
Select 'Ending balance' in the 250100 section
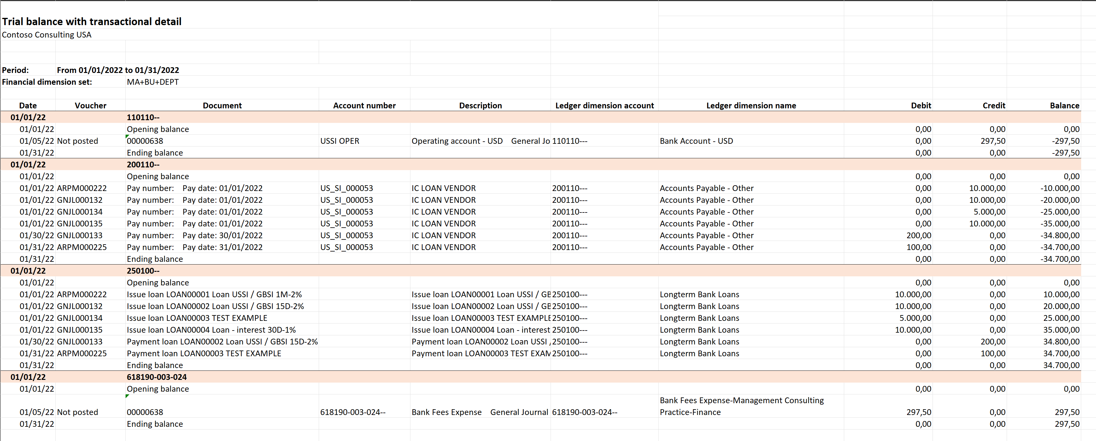pos(155,365)
